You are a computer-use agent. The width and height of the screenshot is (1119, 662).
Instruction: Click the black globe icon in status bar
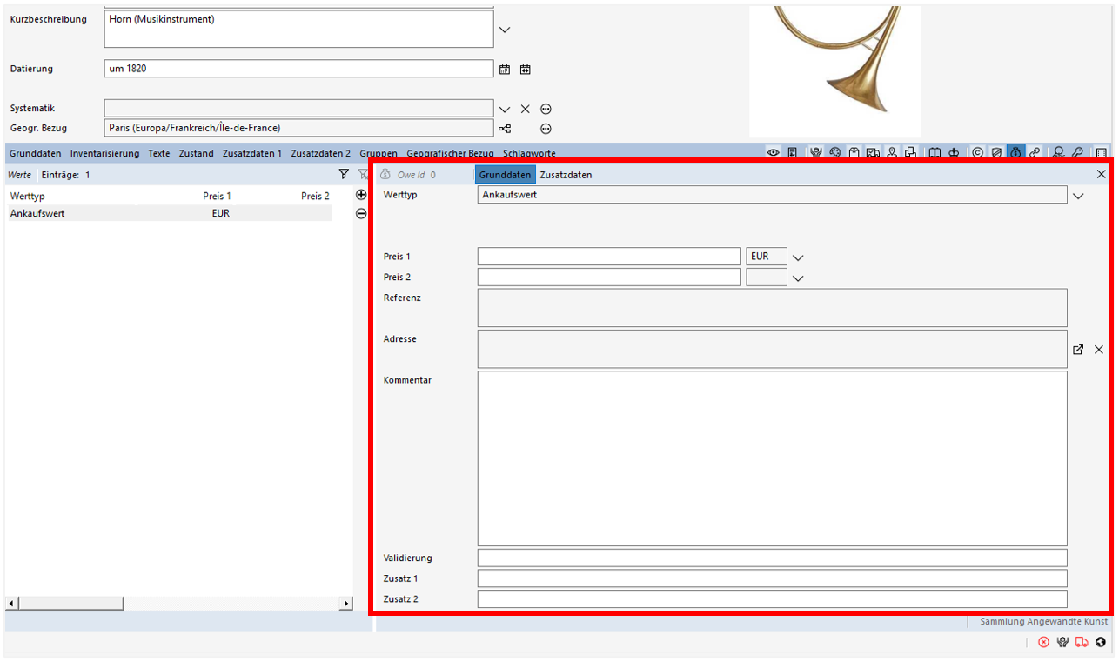(1100, 642)
